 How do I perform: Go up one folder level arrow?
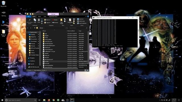tap(35, 28)
